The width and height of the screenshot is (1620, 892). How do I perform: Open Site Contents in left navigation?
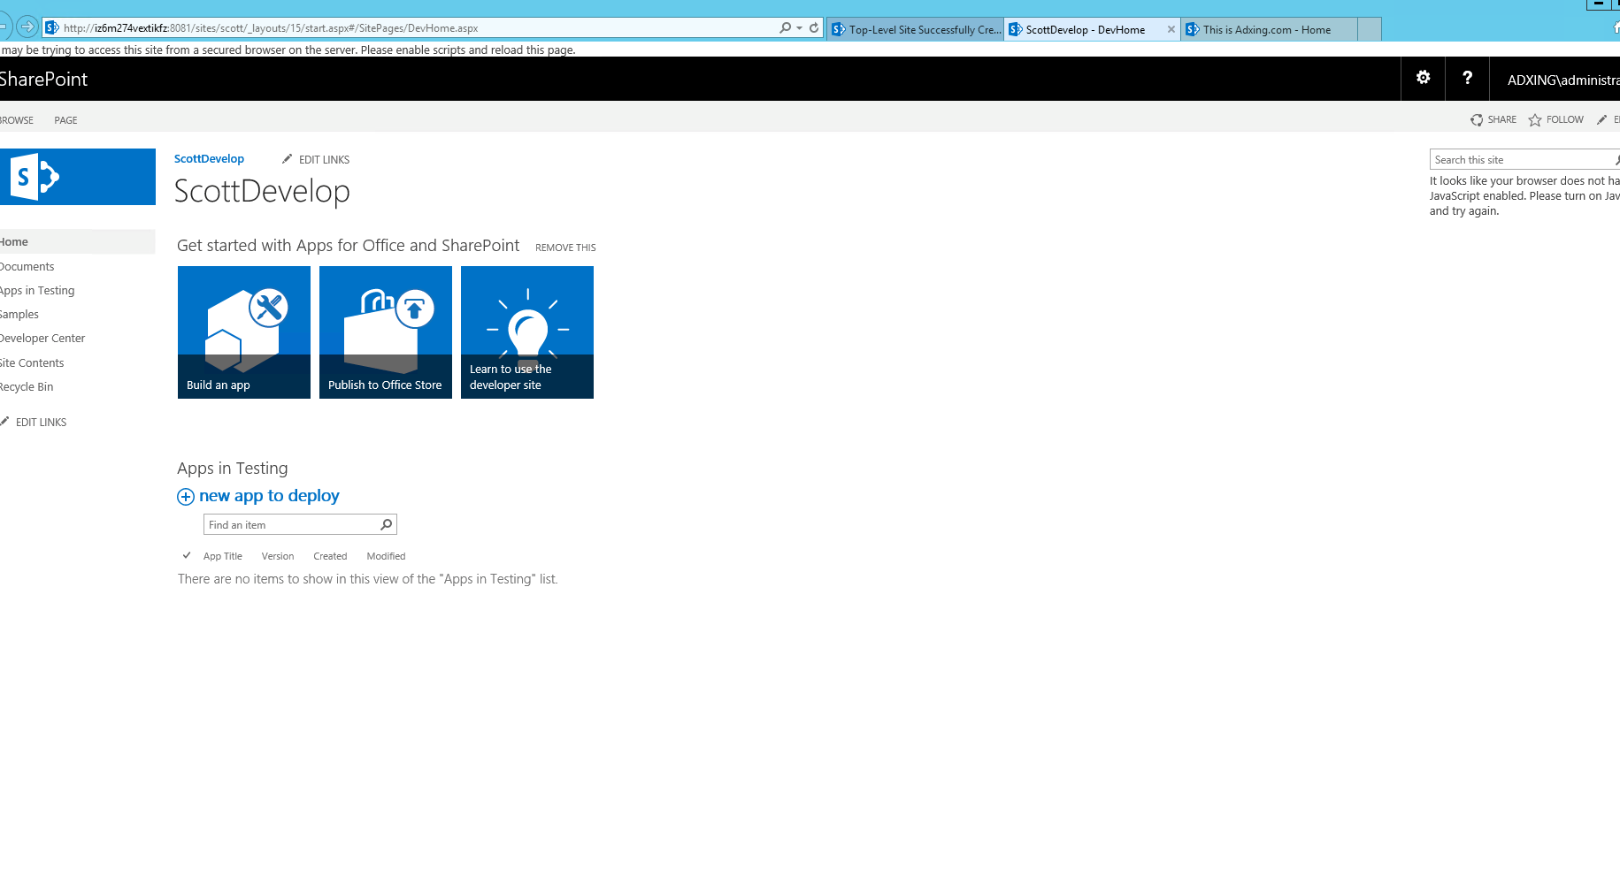[32, 362]
